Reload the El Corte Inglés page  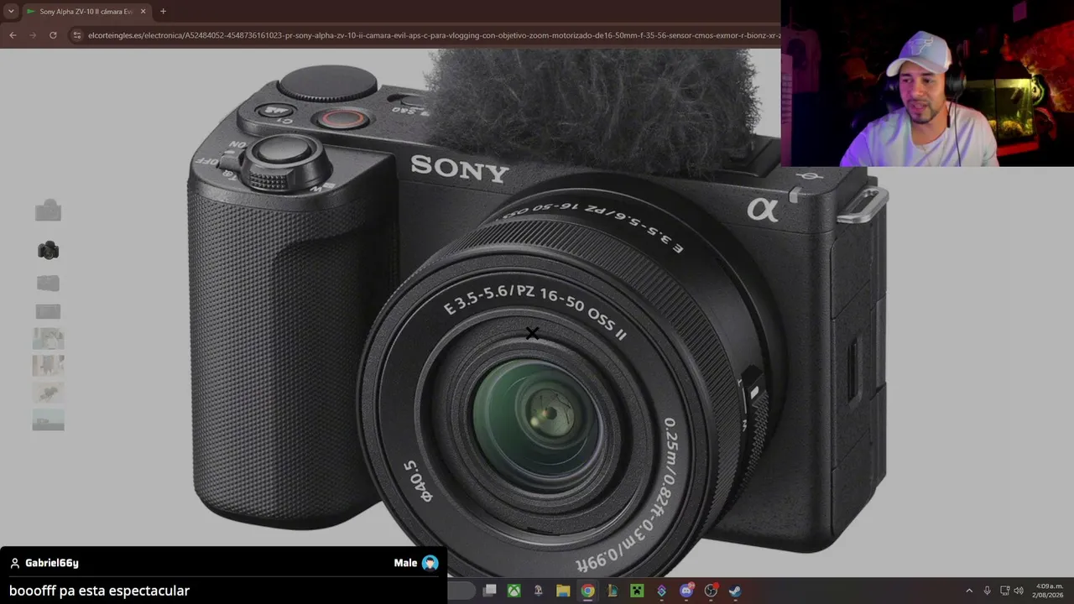pos(53,35)
